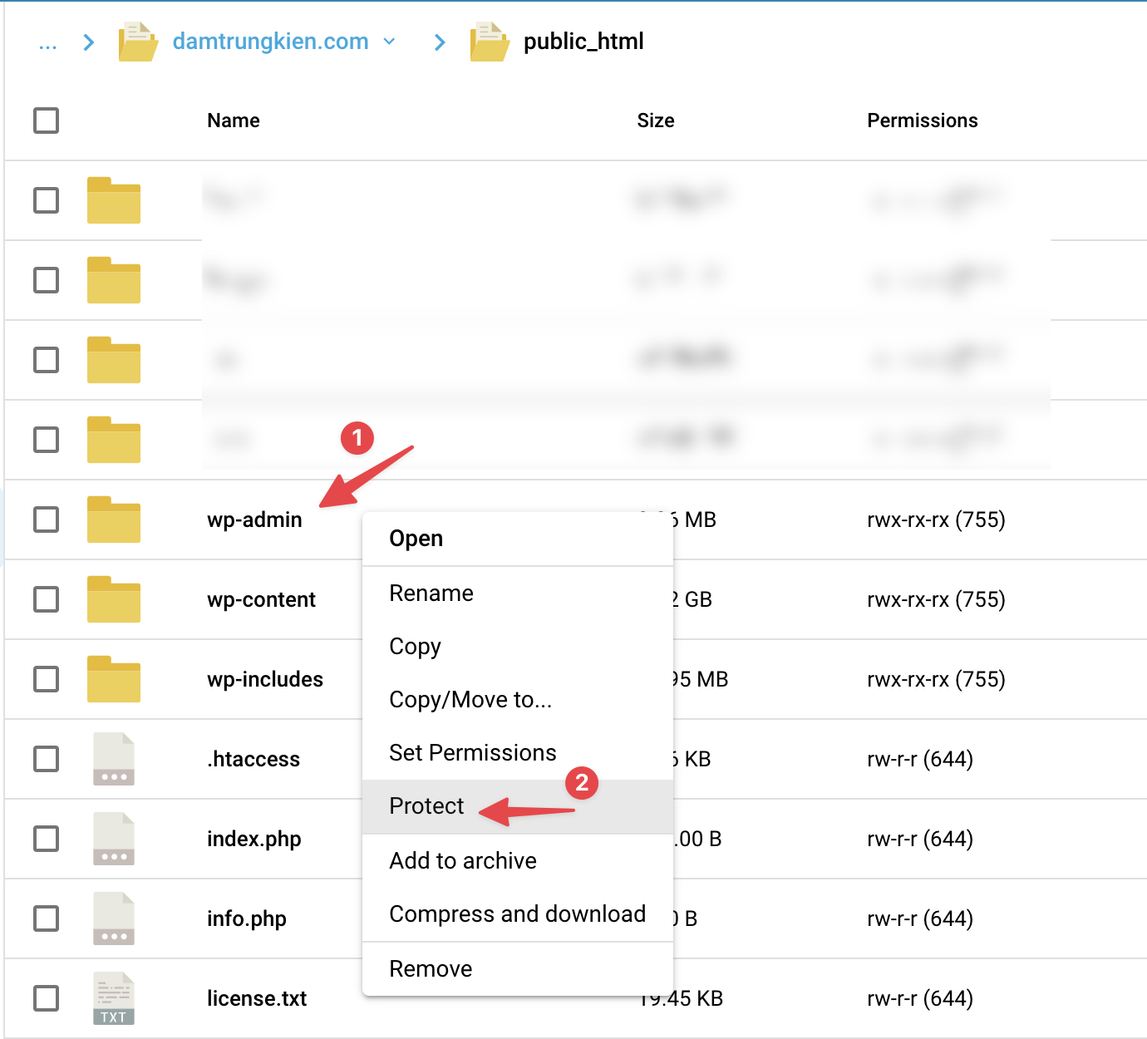Screen dimensions: 1147x1039
Task: Select Copy/Move to... menu entry
Action: coord(518,700)
